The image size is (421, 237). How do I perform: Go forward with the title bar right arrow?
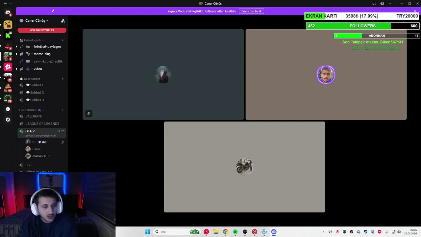(11, 4)
